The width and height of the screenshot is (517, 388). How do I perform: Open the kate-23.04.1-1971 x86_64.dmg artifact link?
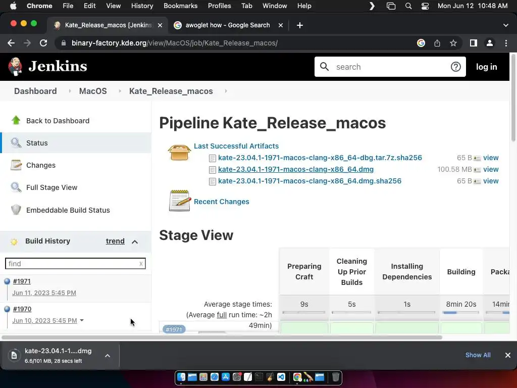tap(296, 169)
